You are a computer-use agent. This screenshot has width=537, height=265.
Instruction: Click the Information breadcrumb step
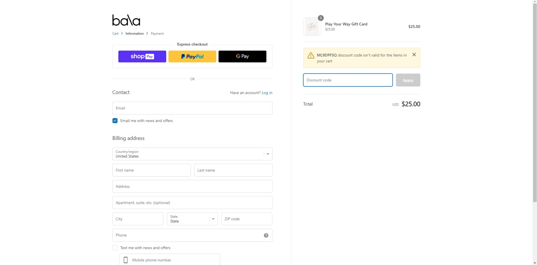click(x=135, y=34)
